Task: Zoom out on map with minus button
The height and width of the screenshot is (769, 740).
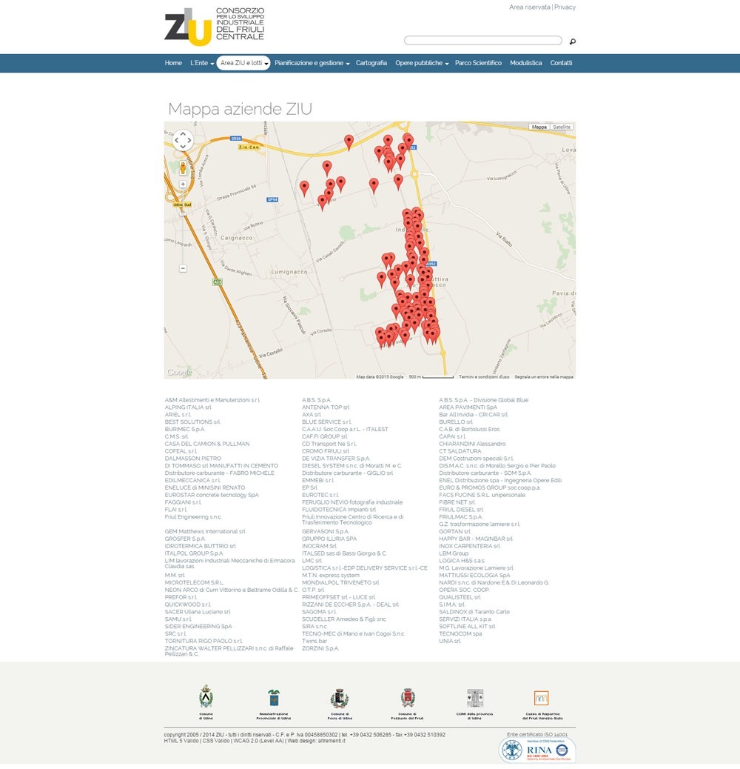Action: coord(183,268)
